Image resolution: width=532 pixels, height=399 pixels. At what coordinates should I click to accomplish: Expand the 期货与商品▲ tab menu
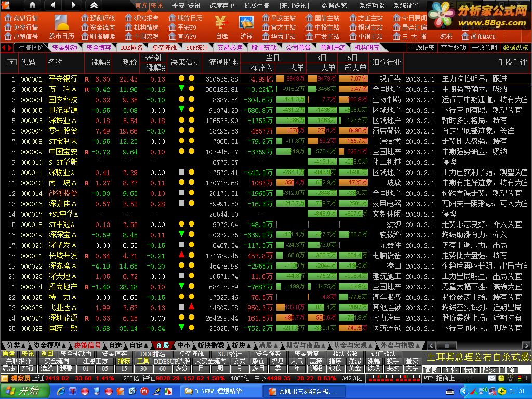click(305, 345)
